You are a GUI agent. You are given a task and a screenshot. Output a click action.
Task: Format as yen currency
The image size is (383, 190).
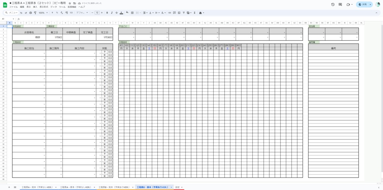tap(52, 13)
